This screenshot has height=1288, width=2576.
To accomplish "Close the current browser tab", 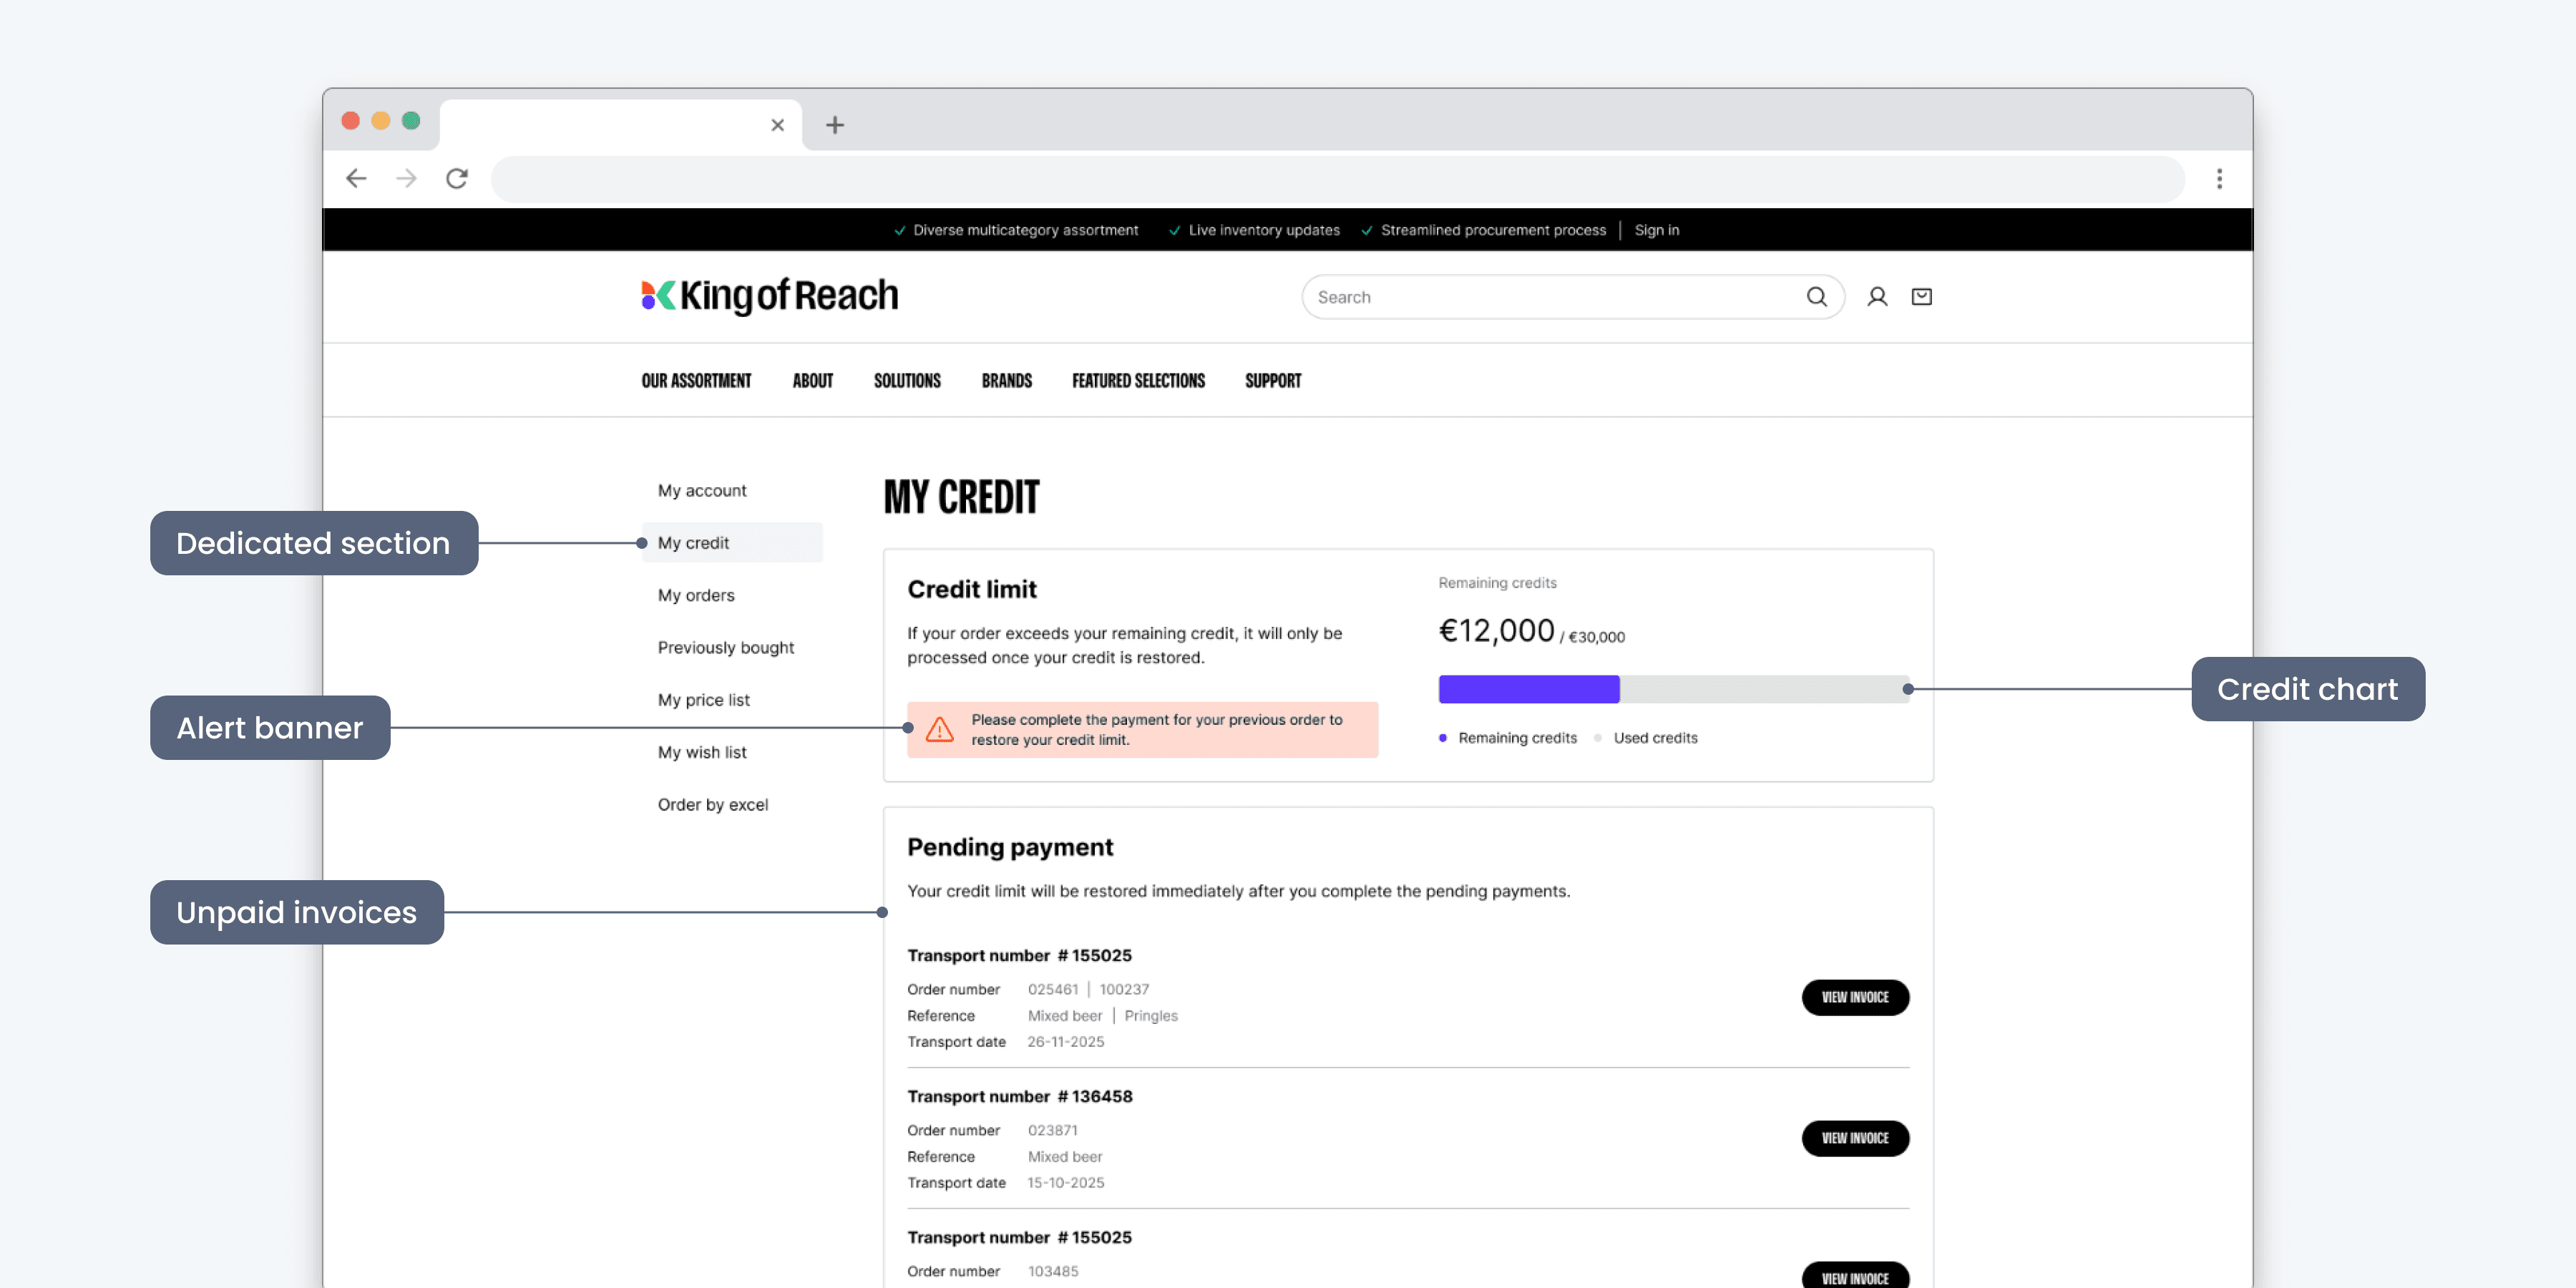I will tap(777, 125).
